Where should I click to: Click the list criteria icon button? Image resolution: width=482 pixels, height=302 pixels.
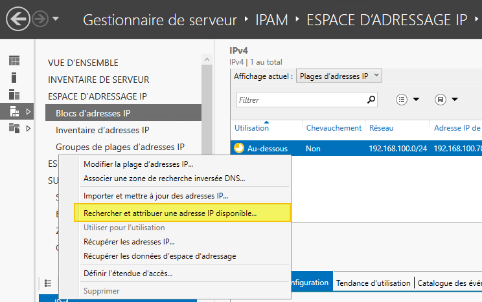point(402,100)
